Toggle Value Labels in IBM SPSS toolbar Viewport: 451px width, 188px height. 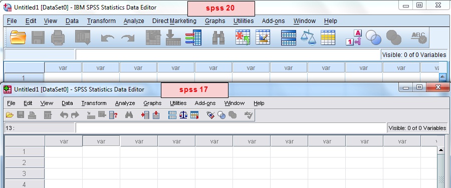(353, 37)
